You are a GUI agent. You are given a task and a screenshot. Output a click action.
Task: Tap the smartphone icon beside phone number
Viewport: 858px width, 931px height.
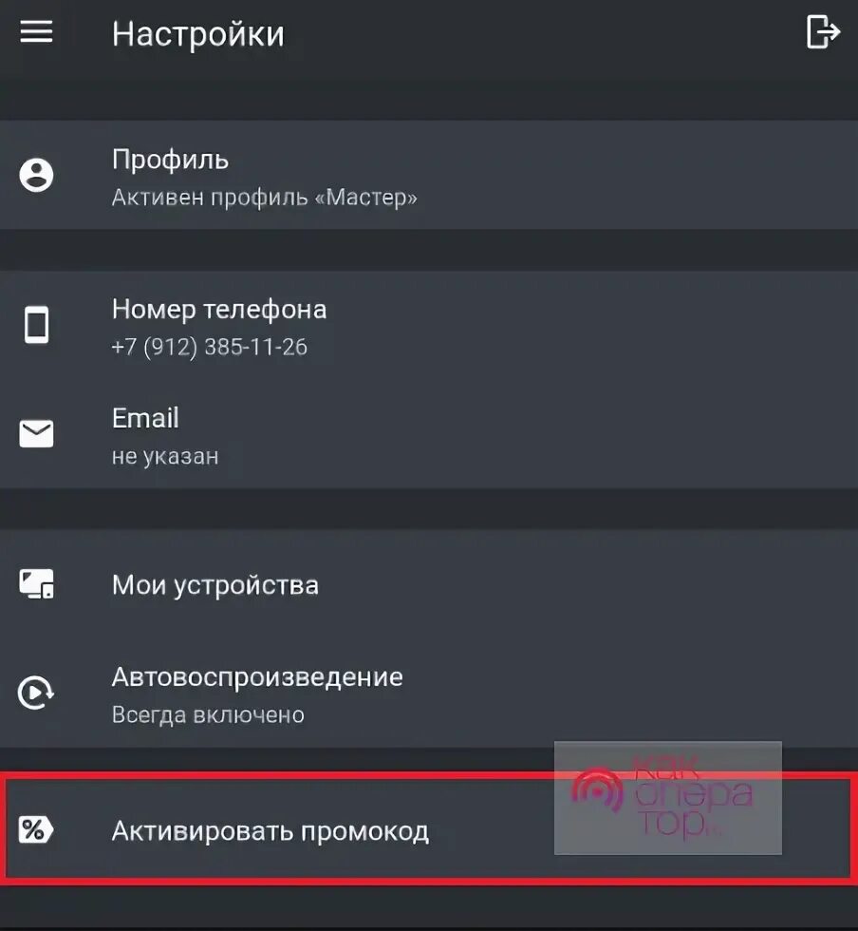pyautogui.click(x=36, y=325)
